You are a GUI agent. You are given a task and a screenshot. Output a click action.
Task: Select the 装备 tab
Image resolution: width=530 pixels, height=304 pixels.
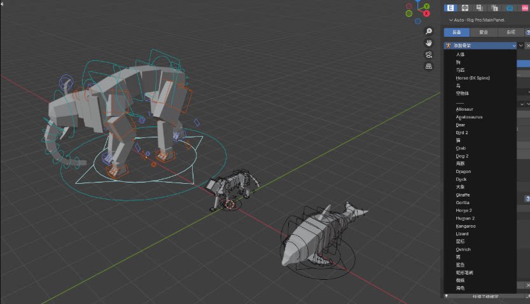(x=457, y=32)
